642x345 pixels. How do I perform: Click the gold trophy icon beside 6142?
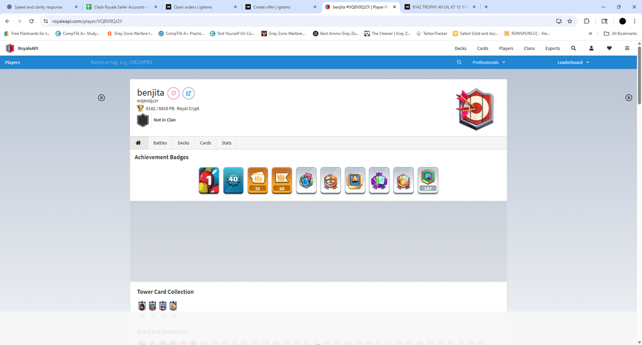click(x=141, y=109)
